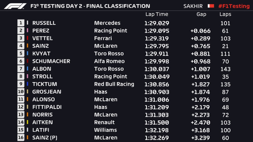Click the position 1 number badge
The image size is (253, 142).
pyautogui.click(x=21, y=23)
